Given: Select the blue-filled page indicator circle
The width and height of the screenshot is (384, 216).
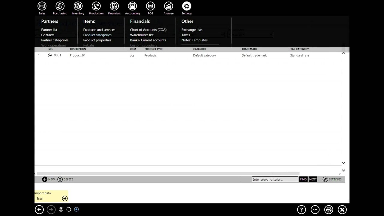Looking at the screenshot, I should [x=76, y=209].
